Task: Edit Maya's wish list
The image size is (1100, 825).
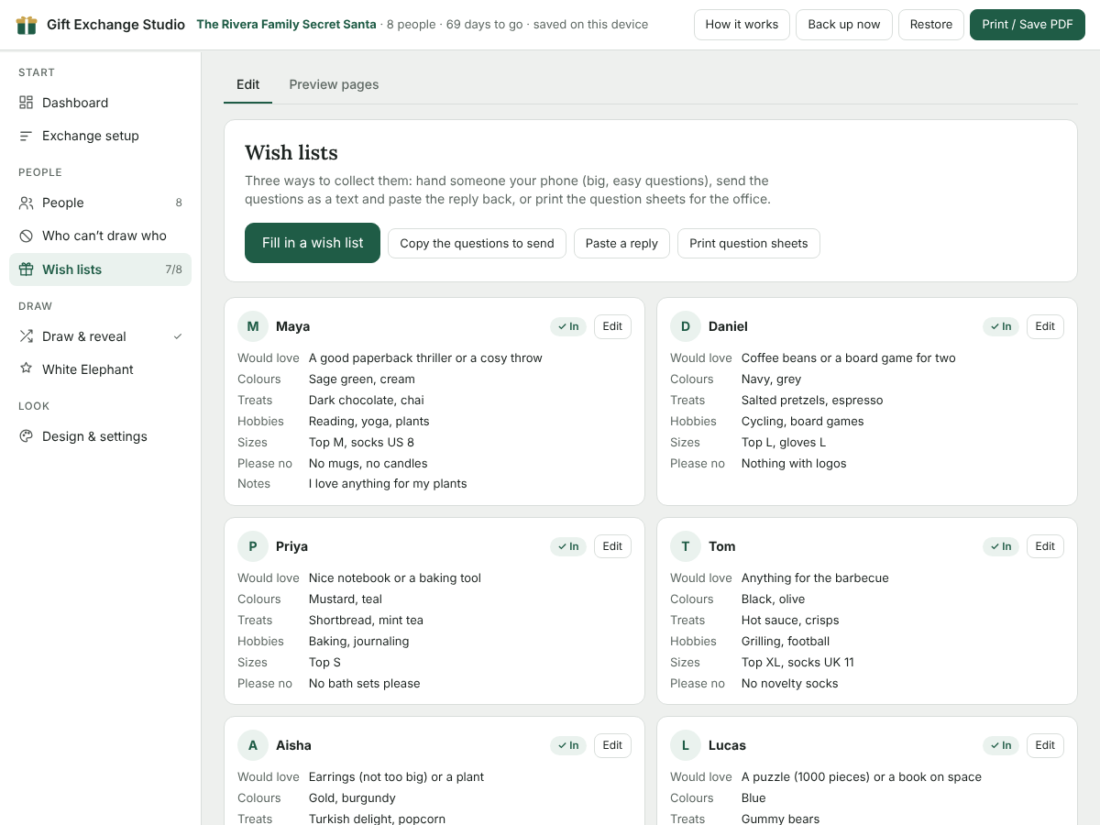Action: tap(612, 326)
